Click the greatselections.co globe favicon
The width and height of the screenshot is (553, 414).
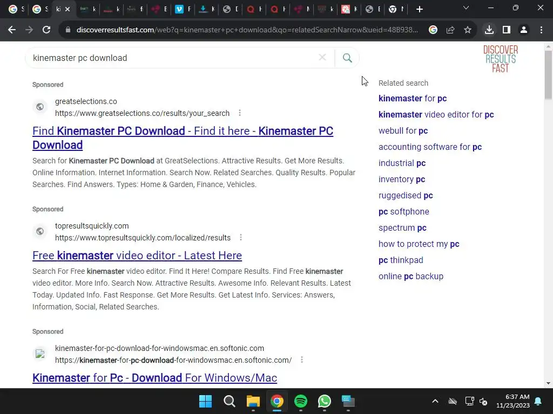tap(40, 107)
